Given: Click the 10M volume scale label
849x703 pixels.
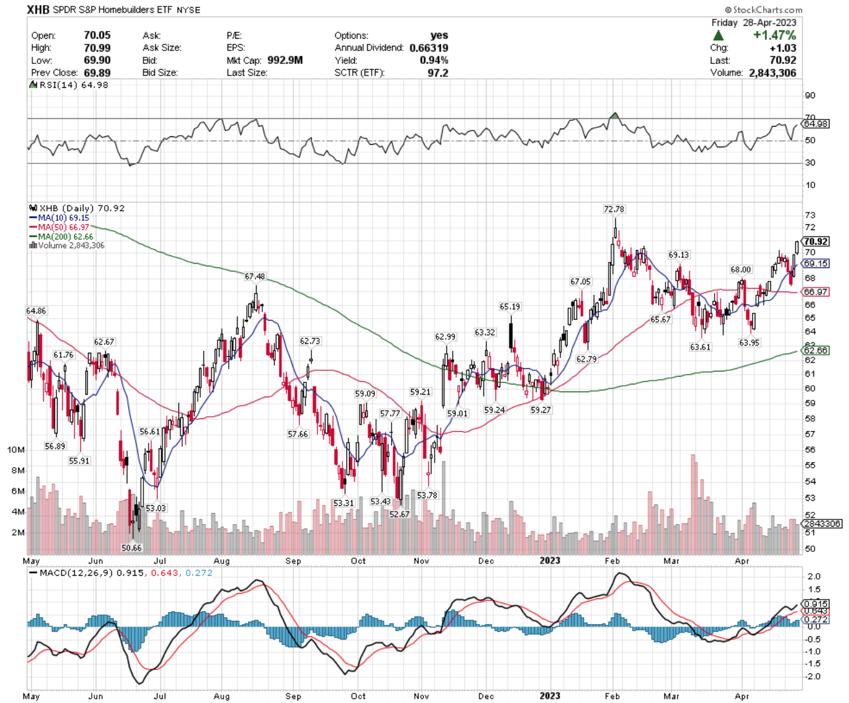Looking at the screenshot, I should (x=16, y=450).
